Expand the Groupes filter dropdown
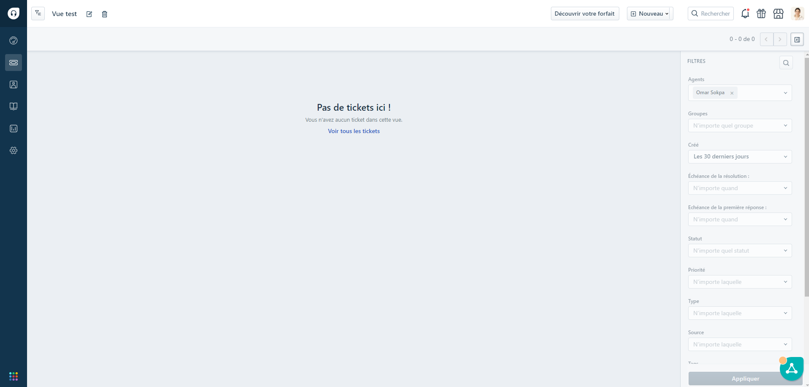Viewport: 809px width, 387px height. point(740,125)
